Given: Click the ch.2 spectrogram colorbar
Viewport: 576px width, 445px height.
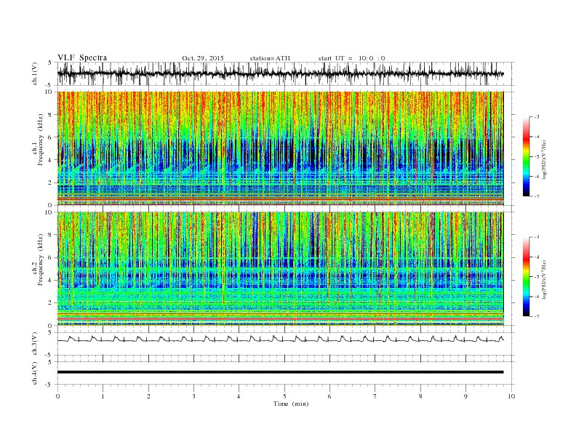Looking at the screenshot, I should click(526, 277).
